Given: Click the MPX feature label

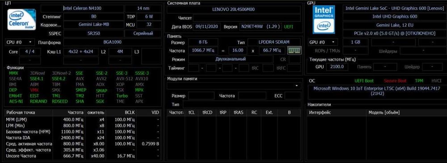Looking at the screenshot, I should pos(139,90).
